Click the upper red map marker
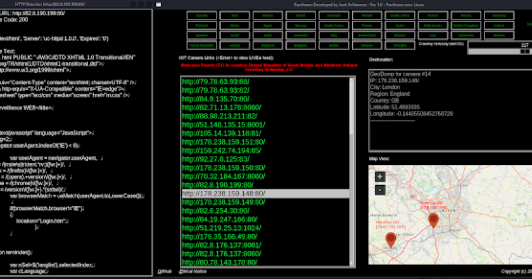 [433, 220]
